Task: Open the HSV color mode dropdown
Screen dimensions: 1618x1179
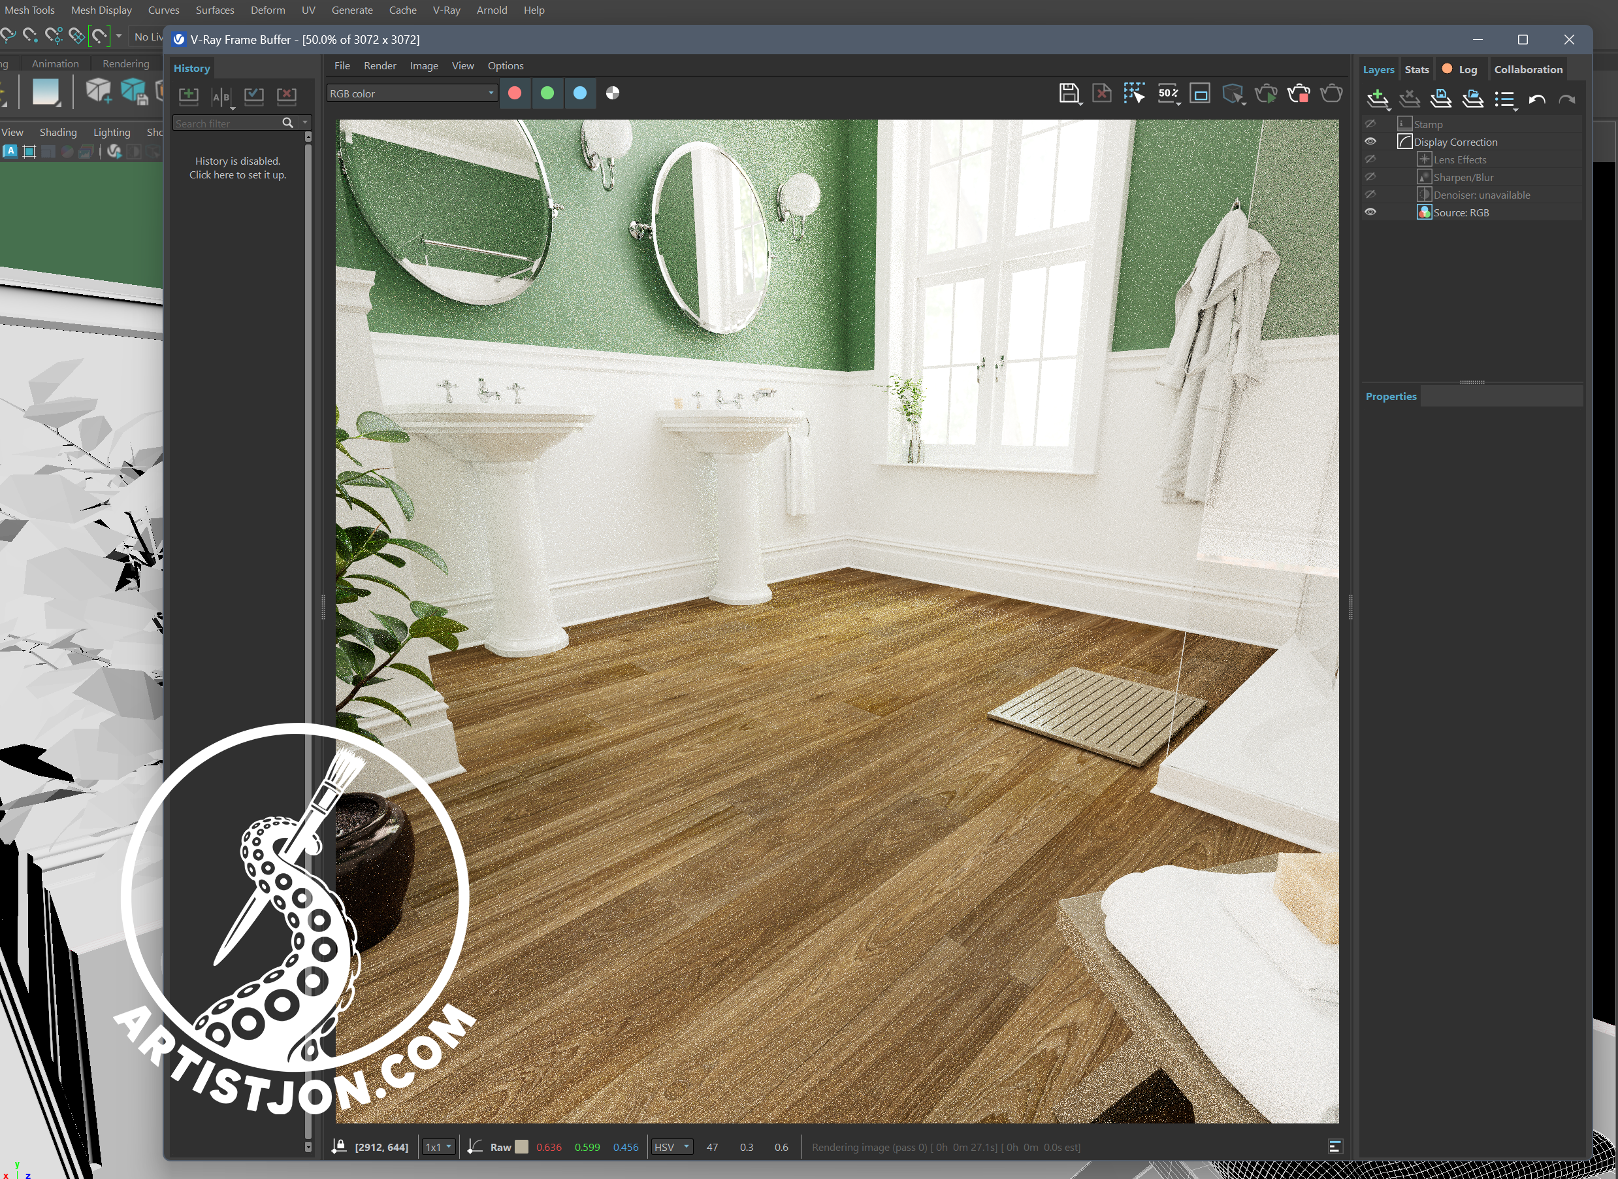Action: [672, 1147]
